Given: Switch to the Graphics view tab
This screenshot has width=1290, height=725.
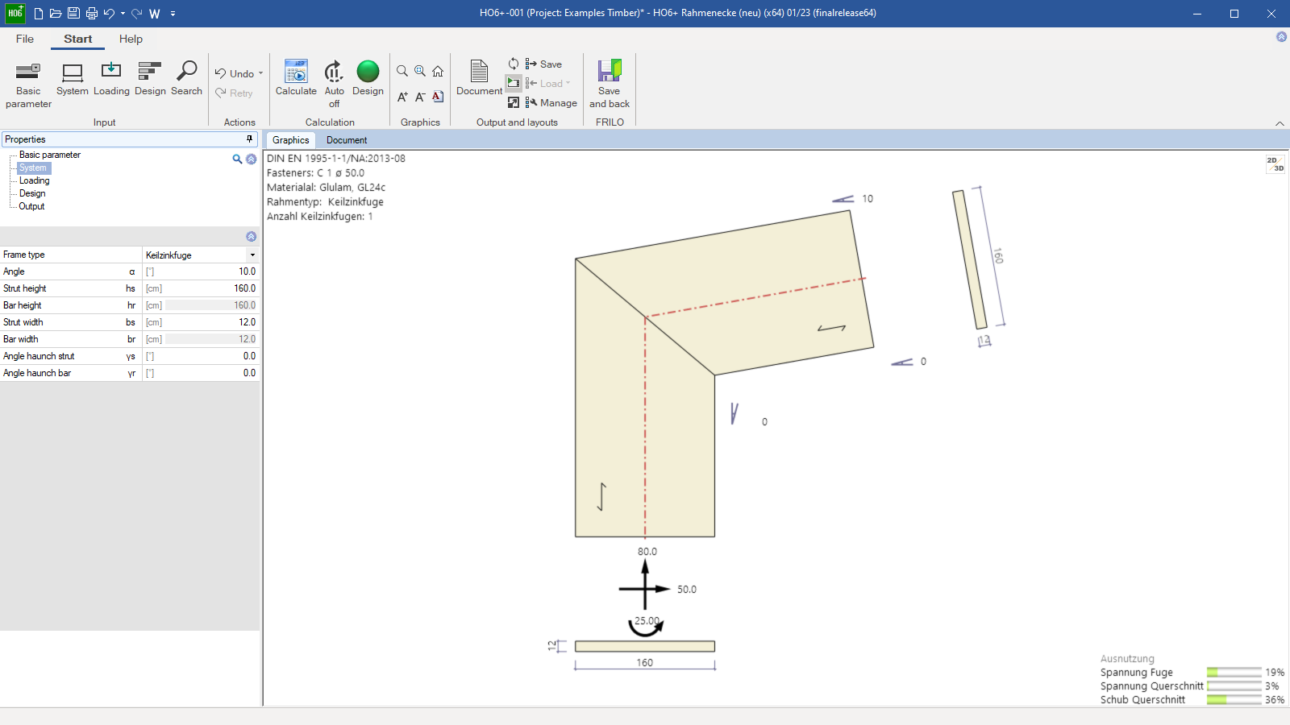Looking at the screenshot, I should pos(290,140).
